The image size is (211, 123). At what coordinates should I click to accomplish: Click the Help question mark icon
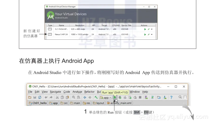[x=171, y=97]
